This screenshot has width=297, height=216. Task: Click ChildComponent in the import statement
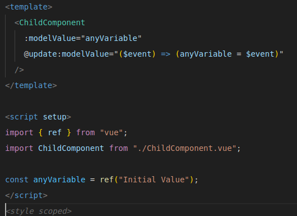(71, 149)
